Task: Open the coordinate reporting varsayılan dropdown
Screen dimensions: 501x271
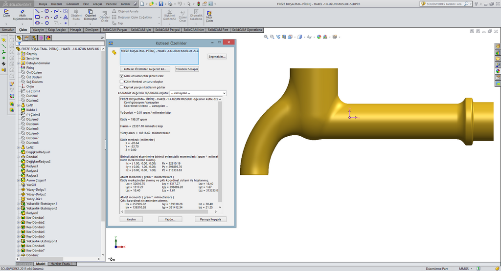Action: pos(198,93)
